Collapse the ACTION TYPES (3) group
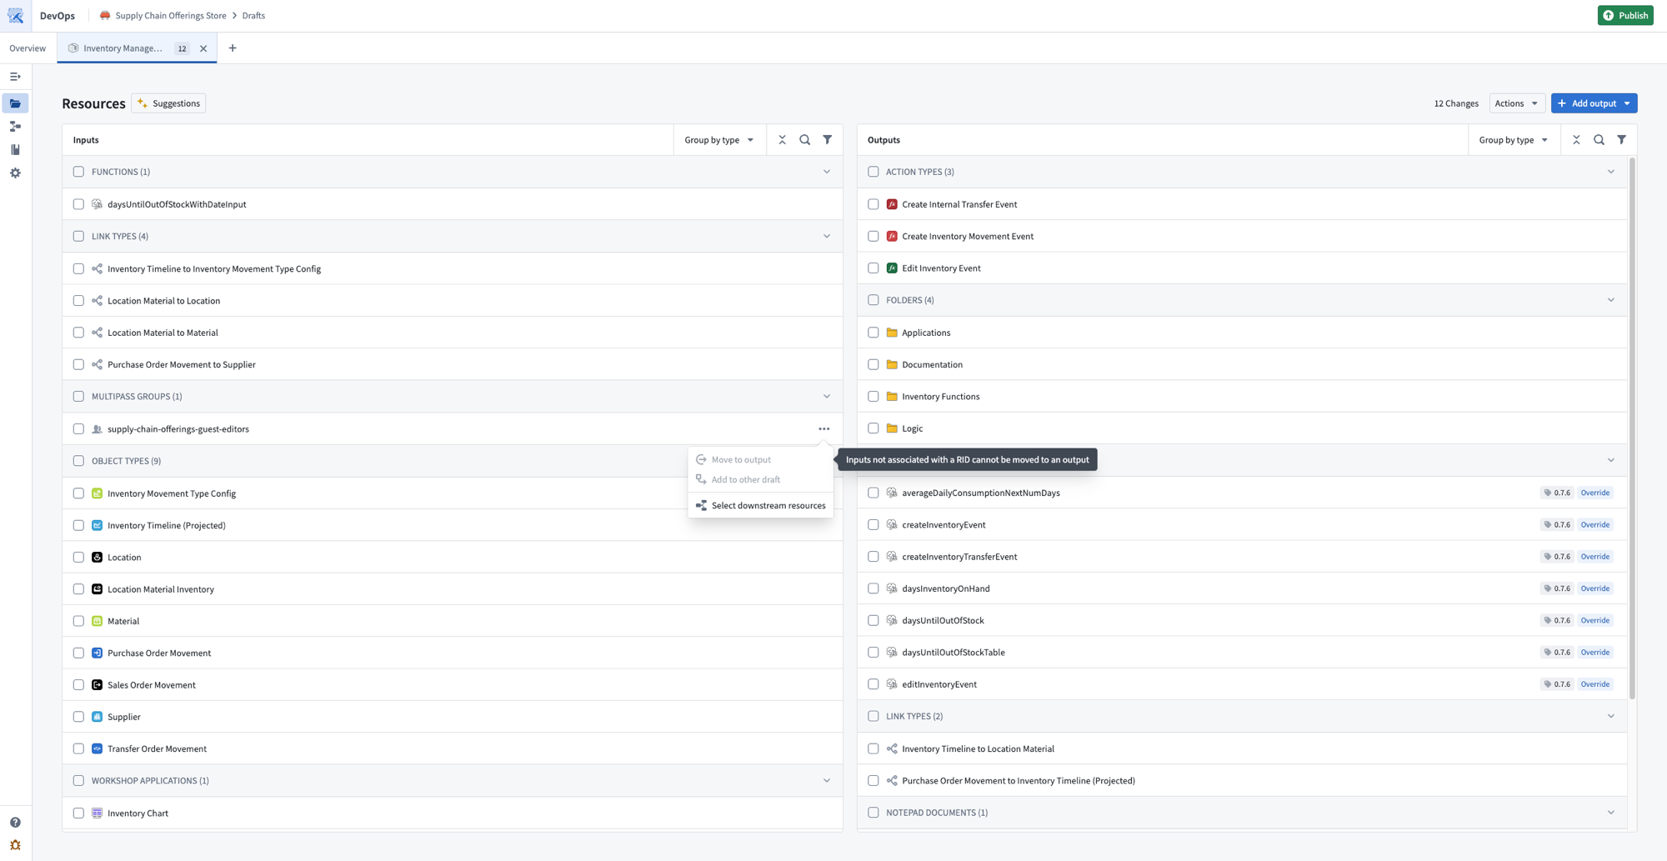 (x=1610, y=172)
